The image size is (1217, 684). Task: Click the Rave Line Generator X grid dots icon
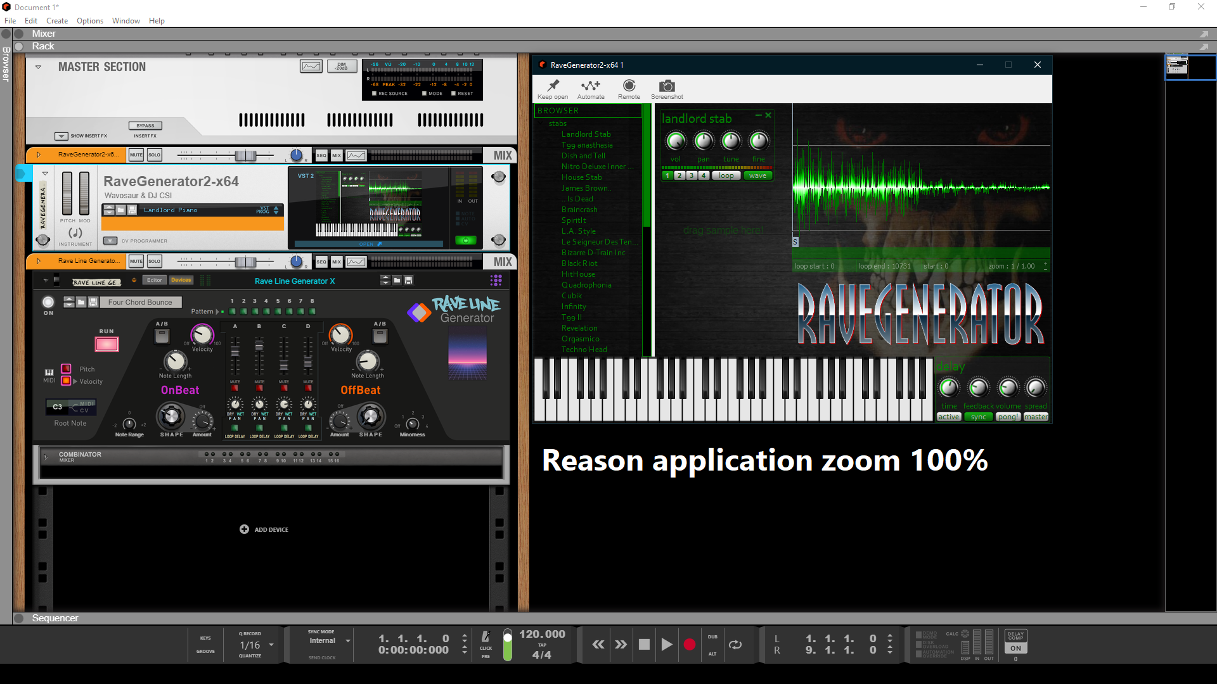(496, 280)
